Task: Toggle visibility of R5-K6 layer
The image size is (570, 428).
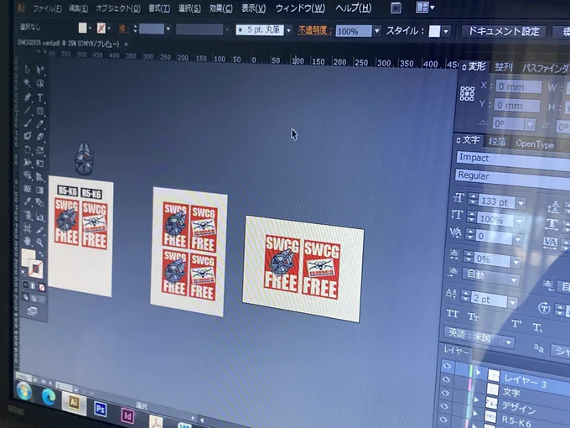Action: tap(444, 406)
